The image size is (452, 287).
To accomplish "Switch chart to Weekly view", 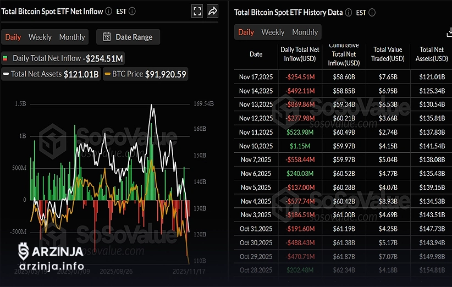I will coord(40,37).
